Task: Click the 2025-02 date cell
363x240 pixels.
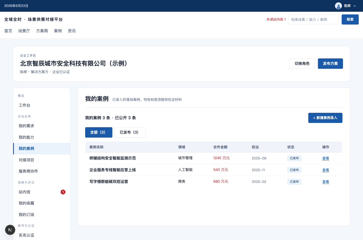Action: click(259, 182)
